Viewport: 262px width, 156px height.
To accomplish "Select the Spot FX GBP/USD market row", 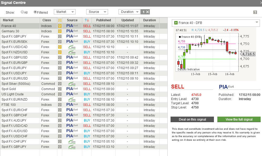I will pyautogui.click(x=84, y=58).
